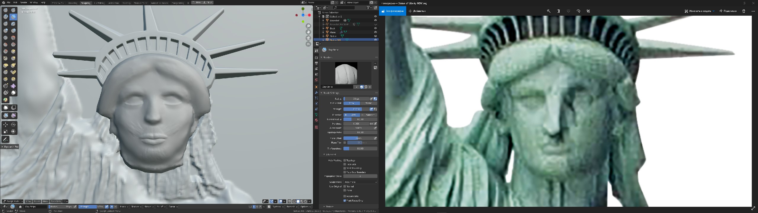The image size is (758, 213).
Task: Expand the Texture panel
Action: point(324,206)
